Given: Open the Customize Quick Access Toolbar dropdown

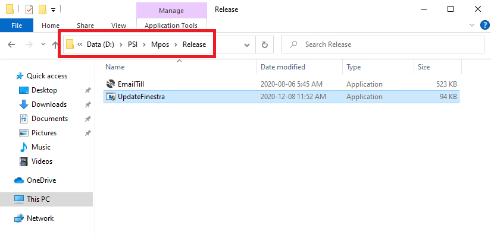Looking at the screenshot, I should coord(53,10).
